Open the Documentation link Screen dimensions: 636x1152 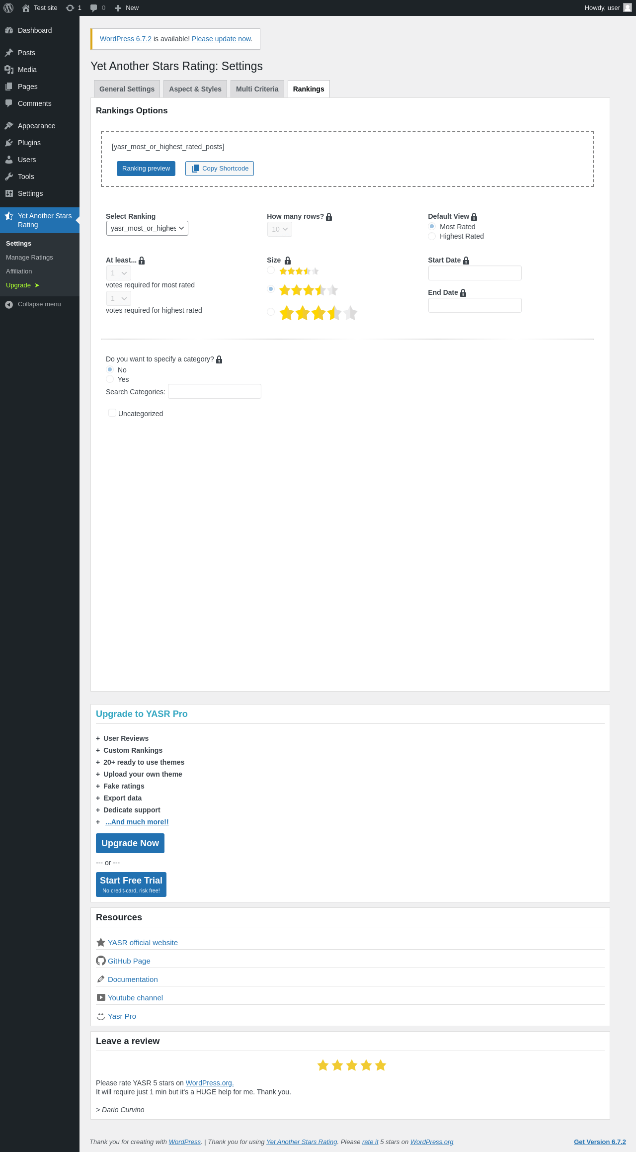click(x=133, y=979)
